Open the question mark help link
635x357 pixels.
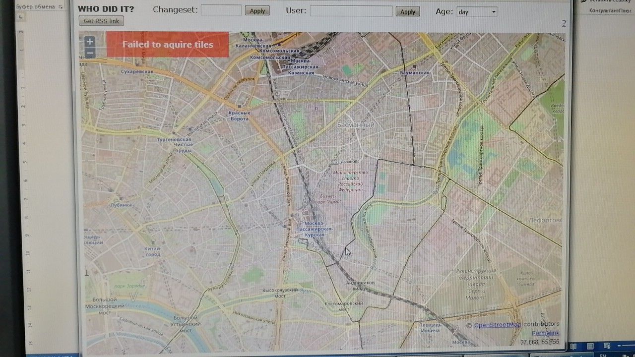[x=564, y=23]
